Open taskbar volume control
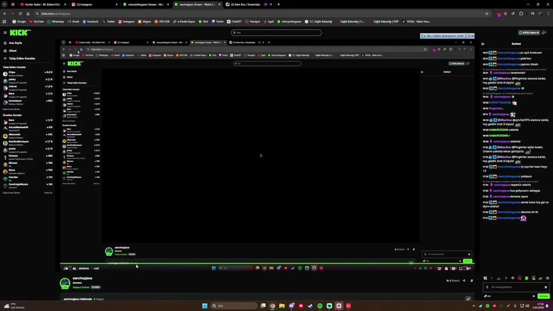The image size is (553, 311). point(527,306)
